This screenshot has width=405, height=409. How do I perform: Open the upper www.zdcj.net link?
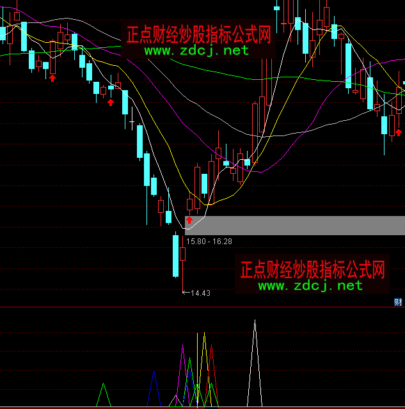point(196,50)
